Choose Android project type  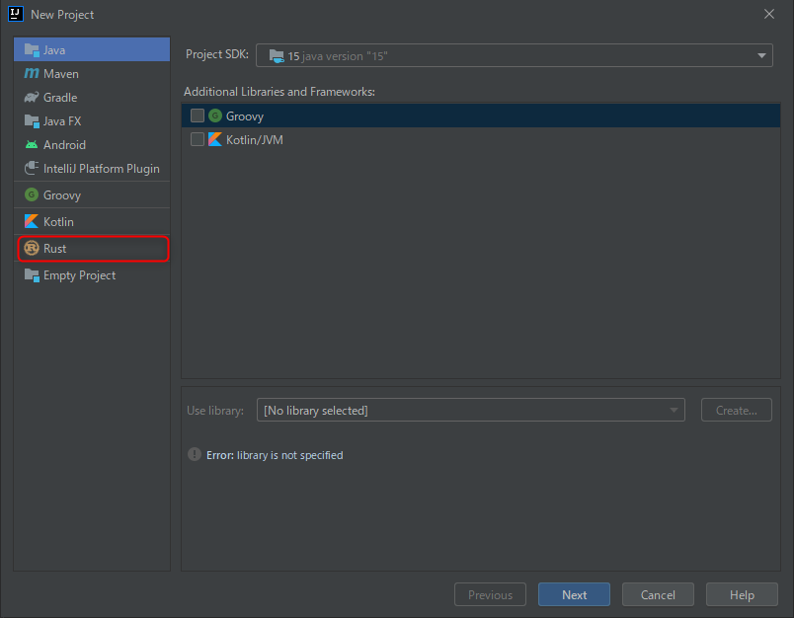(x=92, y=145)
